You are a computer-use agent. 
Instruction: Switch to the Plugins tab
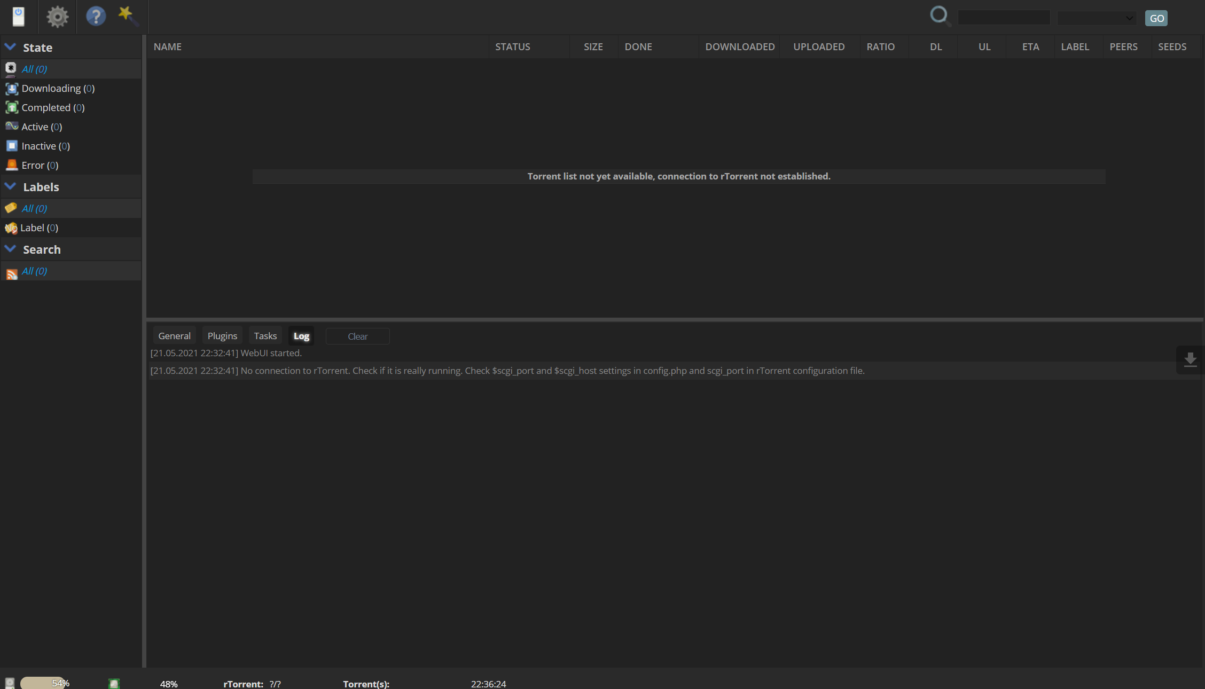click(x=222, y=335)
